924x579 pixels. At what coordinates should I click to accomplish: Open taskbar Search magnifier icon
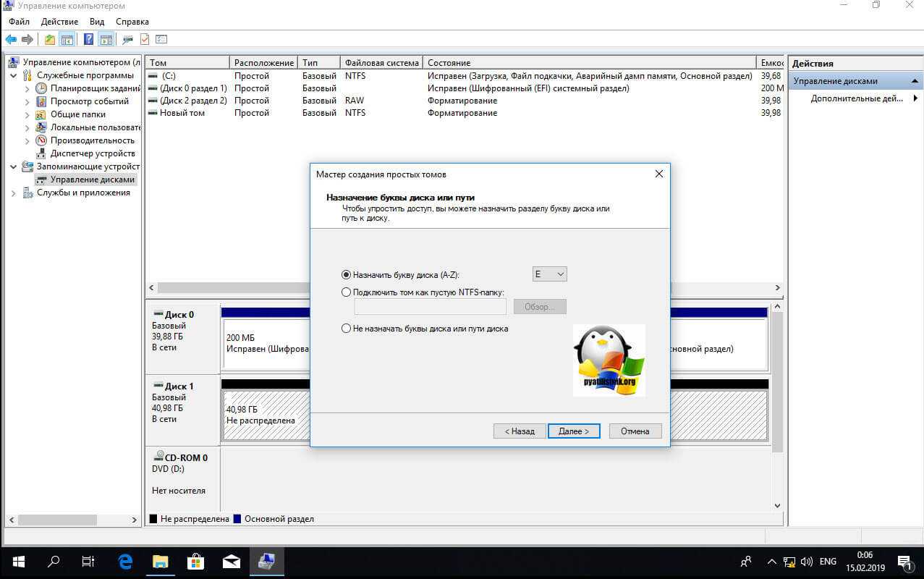pos(54,562)
